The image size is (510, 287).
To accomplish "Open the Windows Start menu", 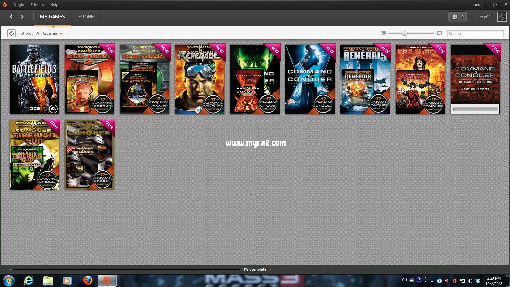I will tap(8, 281).
